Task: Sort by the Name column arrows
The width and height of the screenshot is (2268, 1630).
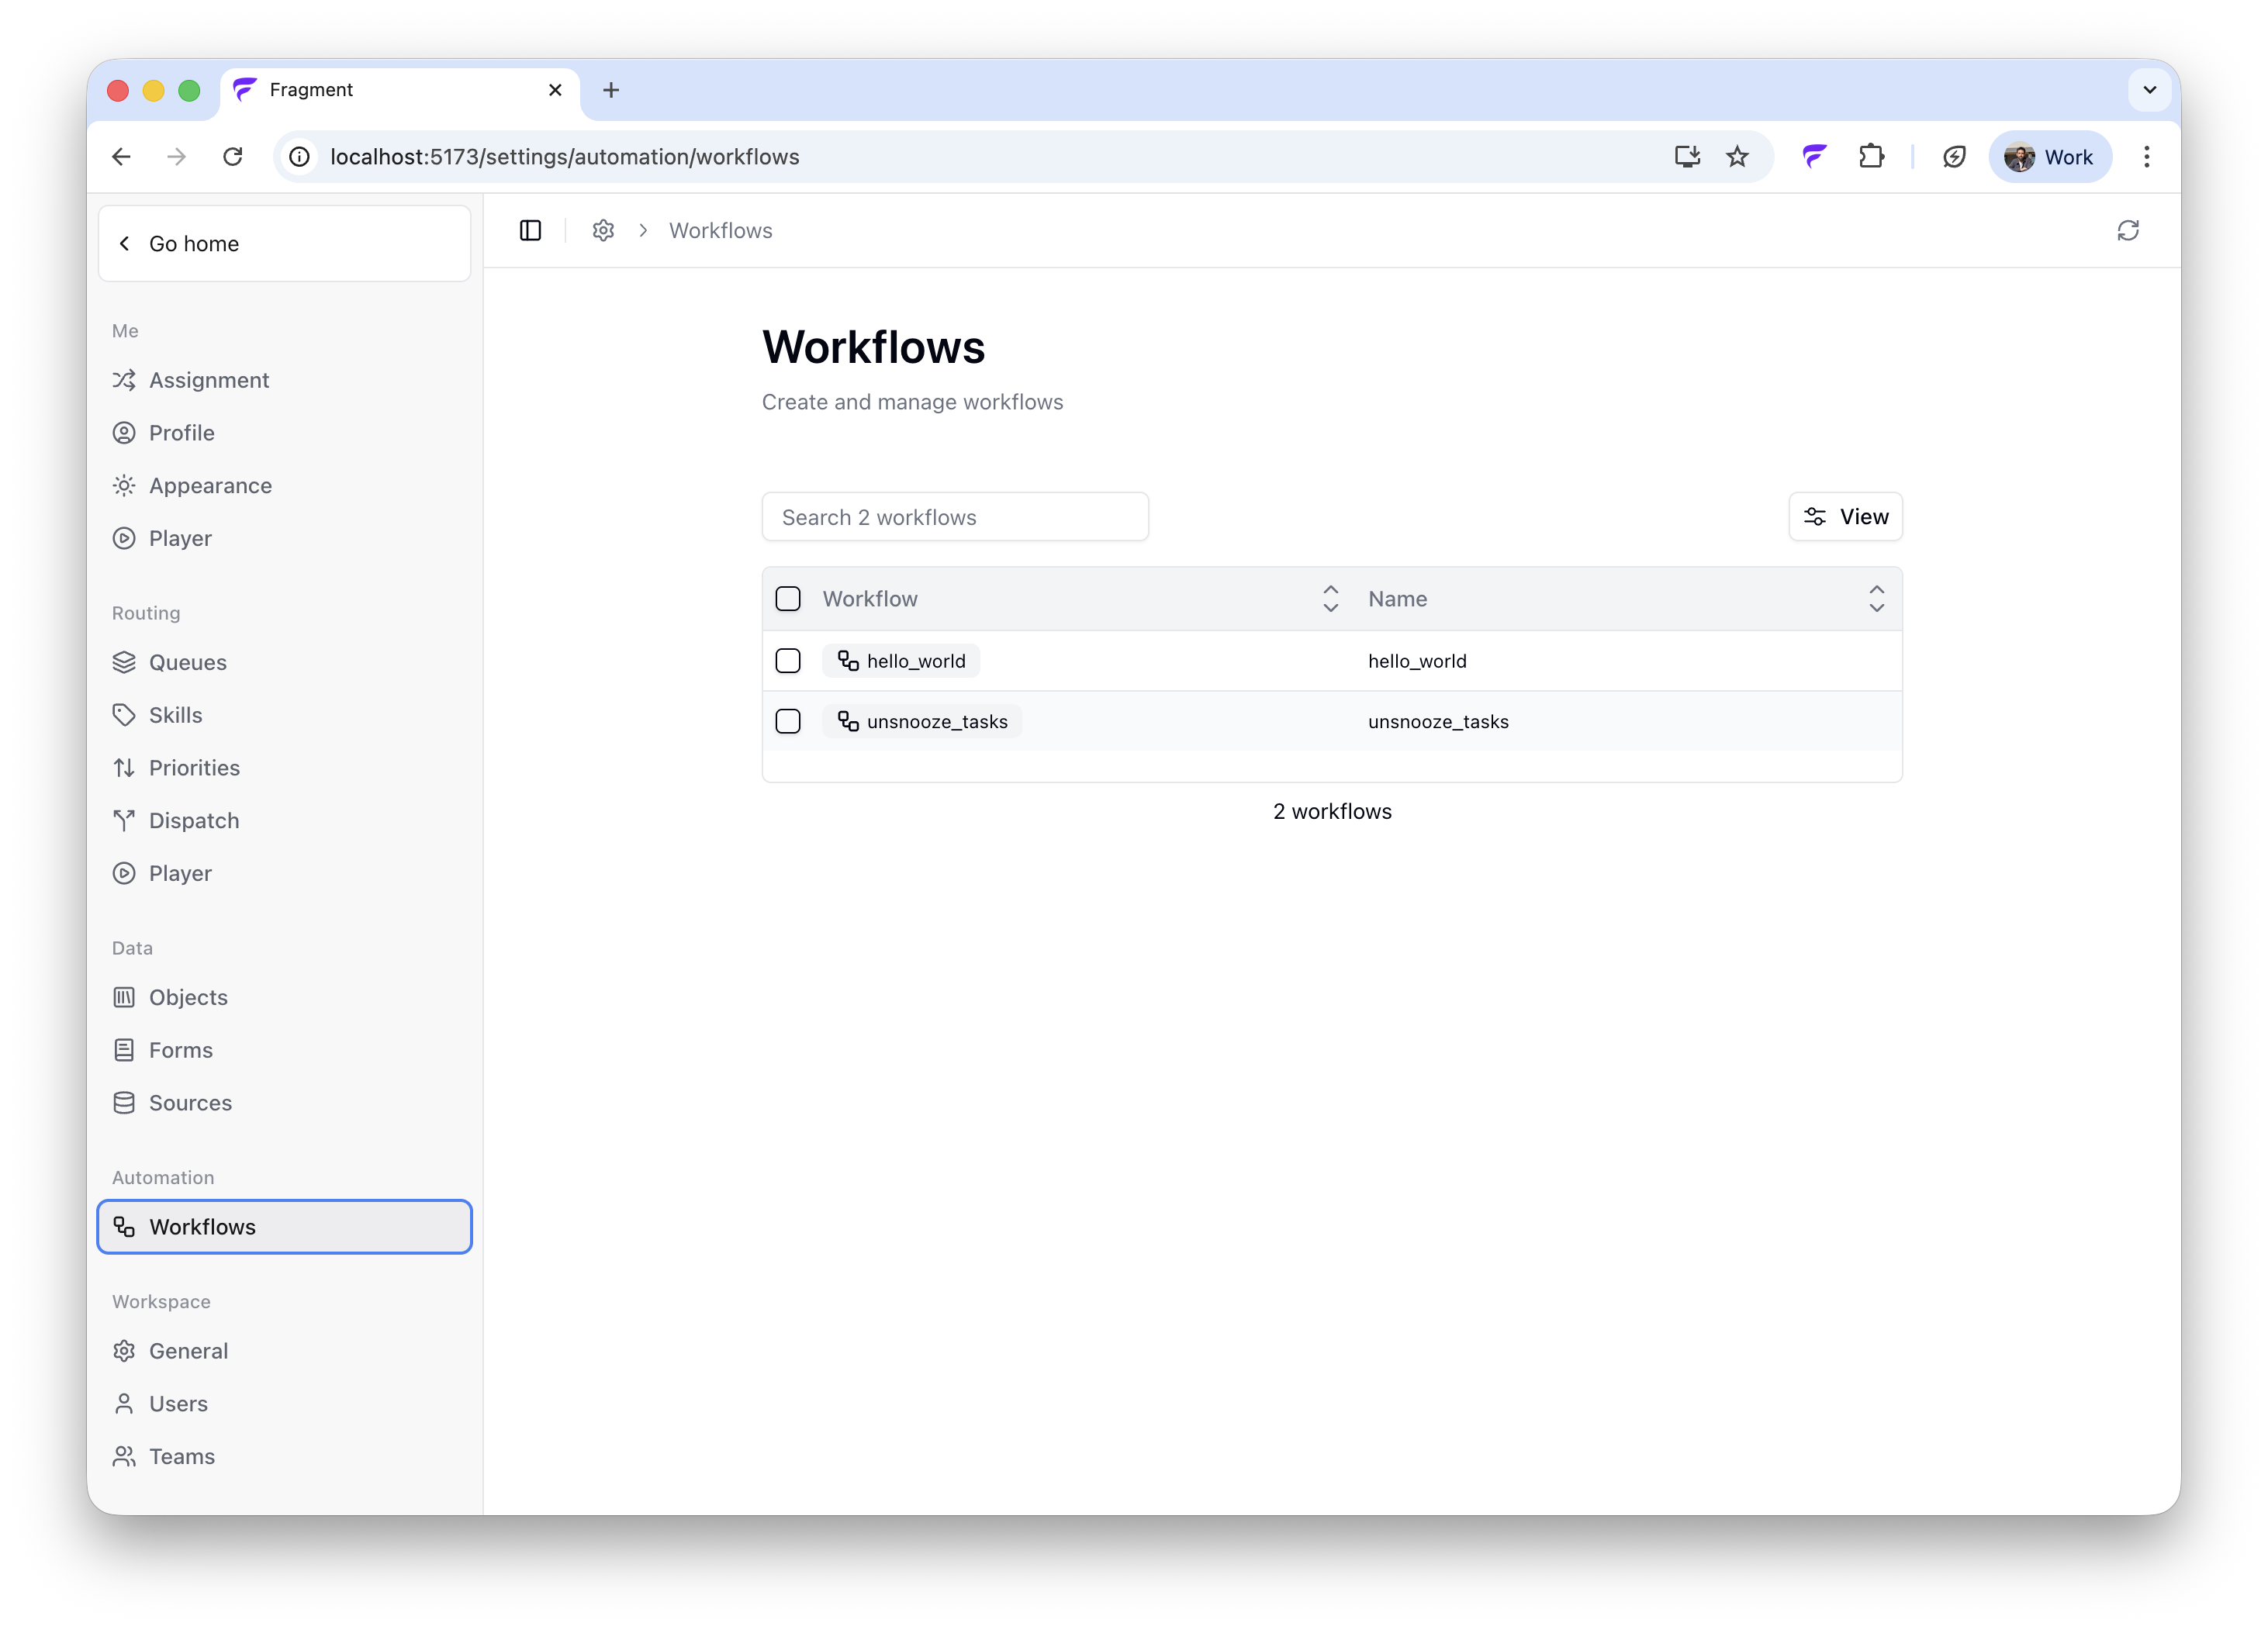Action: [x=1876, y=599]
